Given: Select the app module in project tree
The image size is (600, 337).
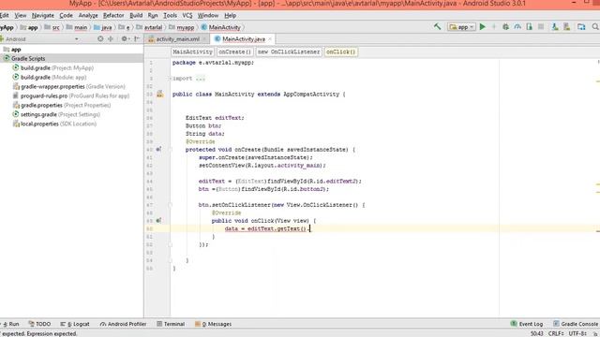Looking at the screenshot, I should [16, 50].
